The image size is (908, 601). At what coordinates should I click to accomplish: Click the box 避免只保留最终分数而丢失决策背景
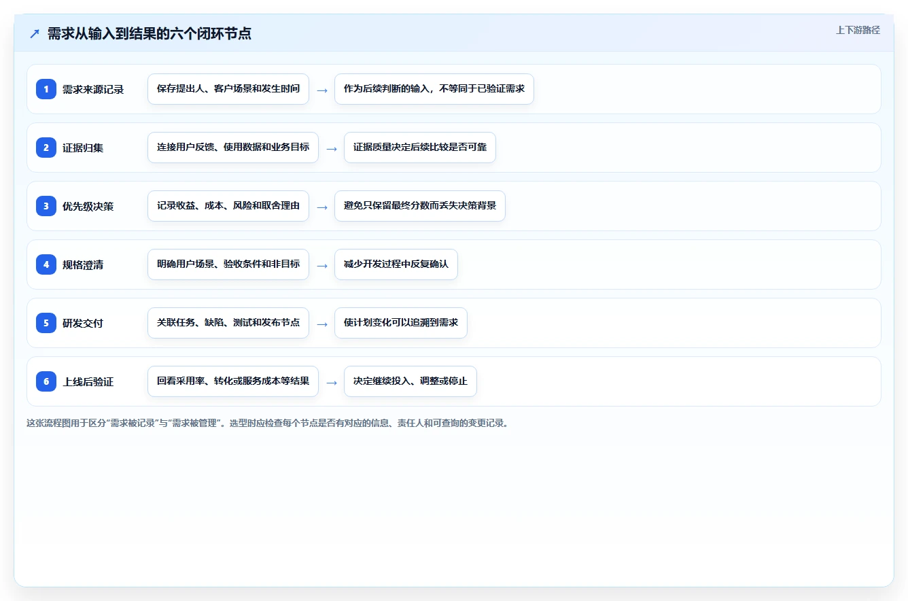[x=420, y=206]
